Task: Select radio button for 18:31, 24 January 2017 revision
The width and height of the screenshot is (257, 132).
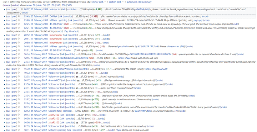Action: click(19, 130)
